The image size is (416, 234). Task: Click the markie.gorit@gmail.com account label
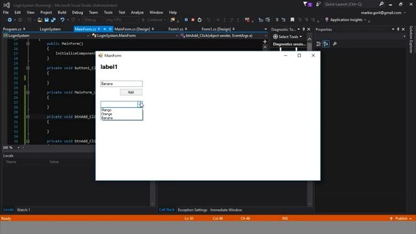click(x=381, y=13)
